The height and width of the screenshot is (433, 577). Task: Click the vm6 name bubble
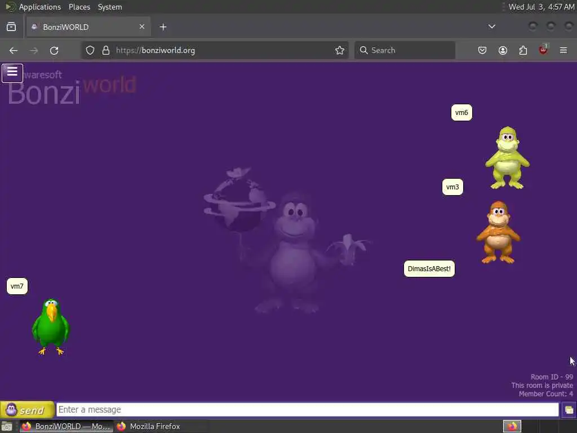[461, 113]
